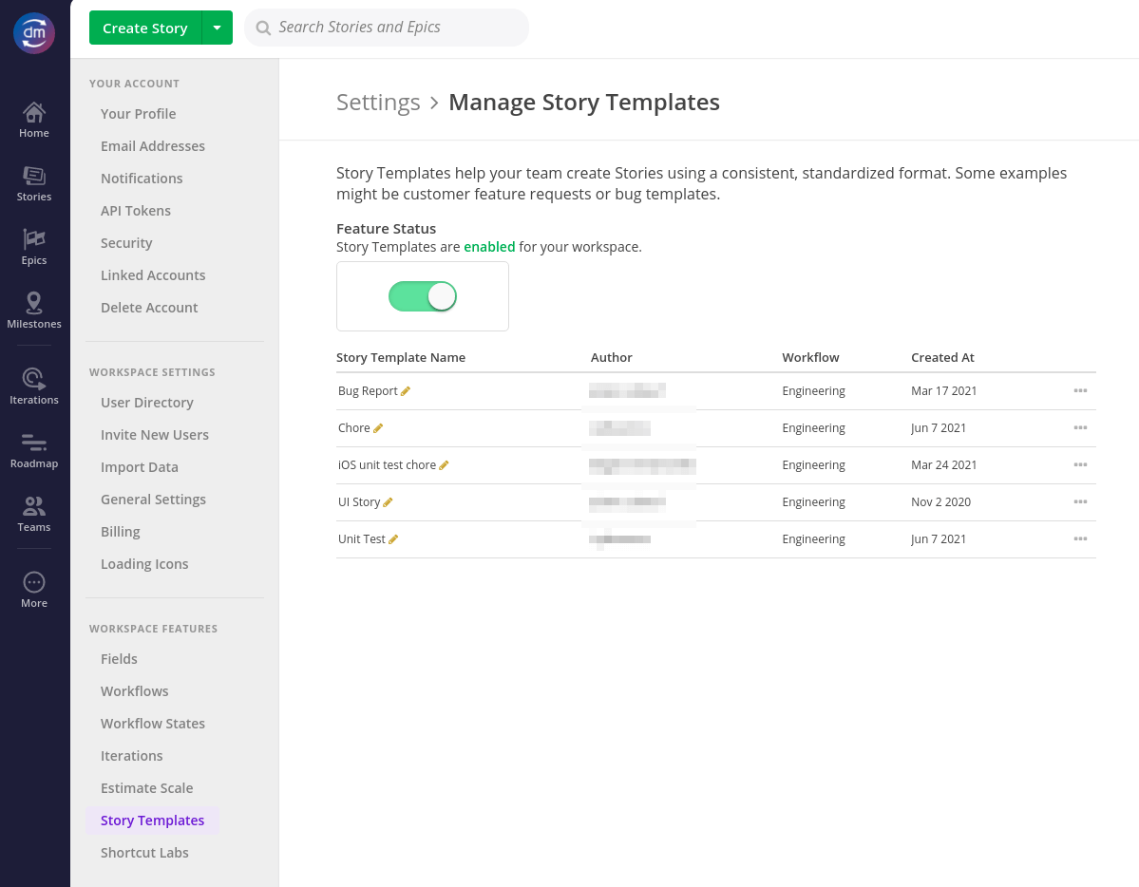Expand Create Story dropdown arrow
Image resolution: width=1139 pixels, height=887 pixels.
coord(218,28)
